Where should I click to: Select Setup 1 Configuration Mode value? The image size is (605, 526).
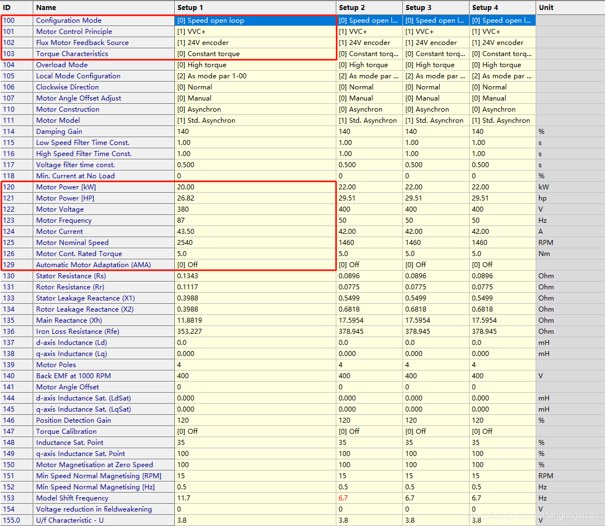[x=255, y=21]
